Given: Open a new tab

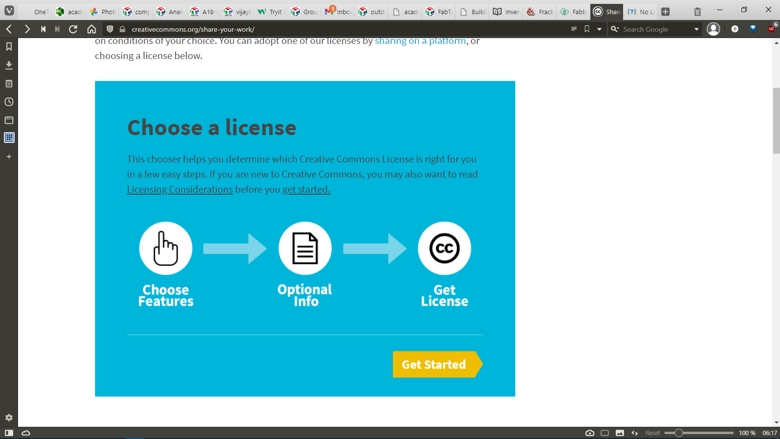Looking at the screenshot, I should [x=665, y=12].
